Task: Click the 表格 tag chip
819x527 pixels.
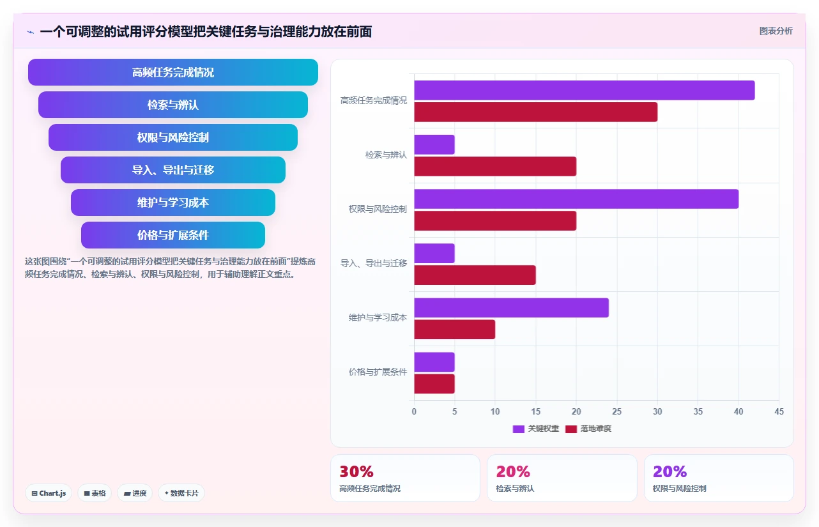Action: [x=95, y=493]
